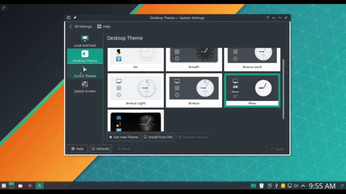
Task: Click the Reset button
Action: tap(124, 149)
